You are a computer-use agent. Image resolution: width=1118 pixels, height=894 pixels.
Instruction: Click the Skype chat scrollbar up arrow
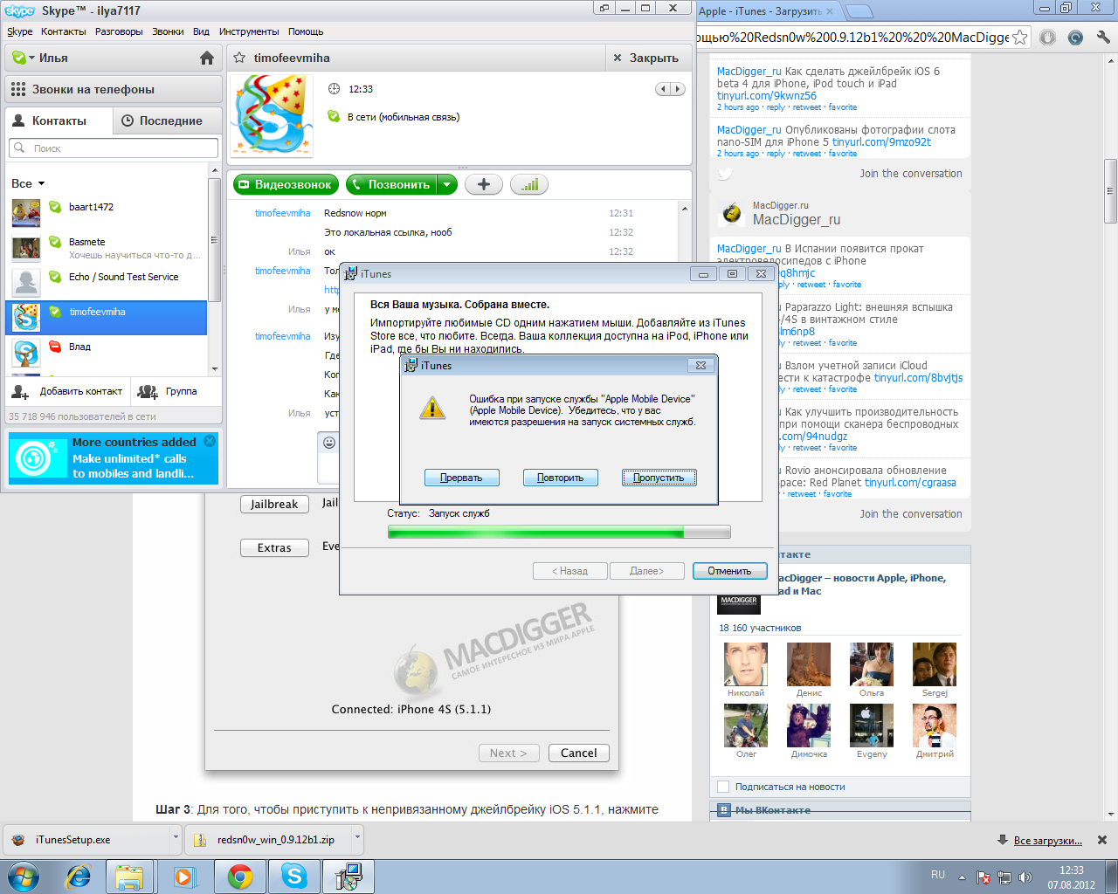tap(685, 209)
